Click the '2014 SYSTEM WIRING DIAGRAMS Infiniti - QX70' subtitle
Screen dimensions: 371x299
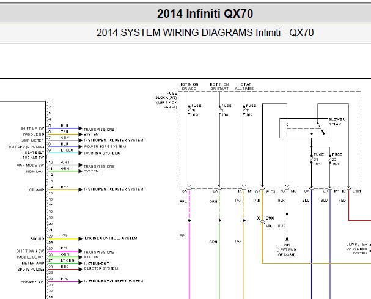(x=205, y=32)
